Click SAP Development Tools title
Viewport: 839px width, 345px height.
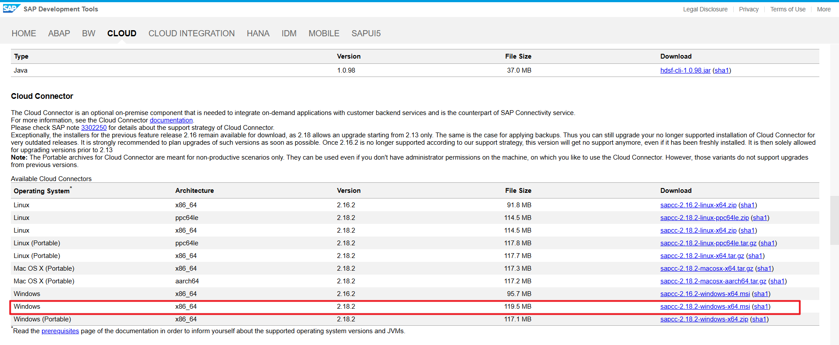click(61, 9)
